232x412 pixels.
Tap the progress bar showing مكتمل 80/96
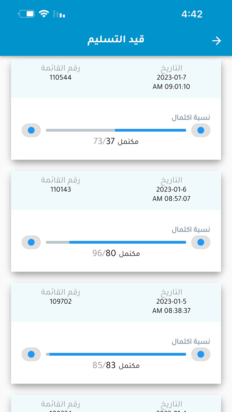click(116, 242)
